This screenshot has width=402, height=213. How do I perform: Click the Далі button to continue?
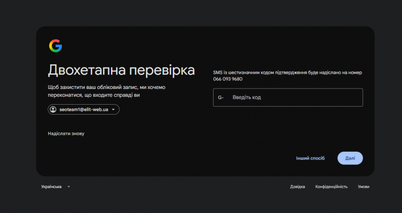click(x=350, y=158)
